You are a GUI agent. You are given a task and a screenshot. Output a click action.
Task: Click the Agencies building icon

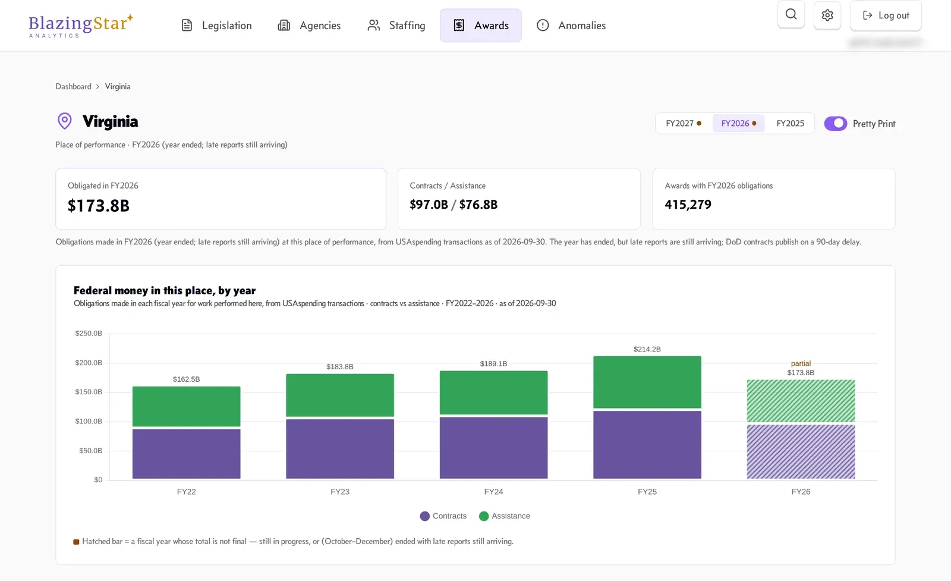[284, 26]
